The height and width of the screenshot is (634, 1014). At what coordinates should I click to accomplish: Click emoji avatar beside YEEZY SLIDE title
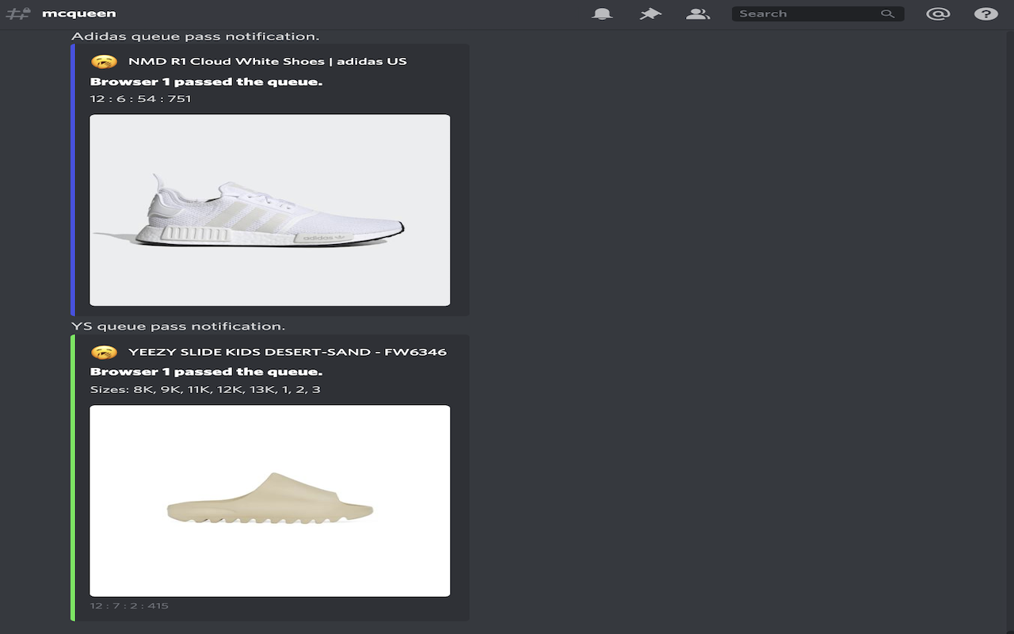click(x=105, y=351)
